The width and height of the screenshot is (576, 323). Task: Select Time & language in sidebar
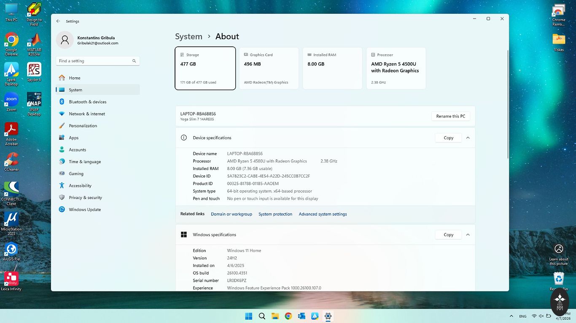(x=85, y=162)
